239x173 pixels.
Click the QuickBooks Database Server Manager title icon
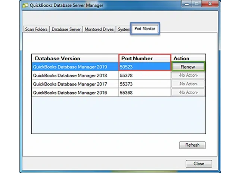coord(25,6)
